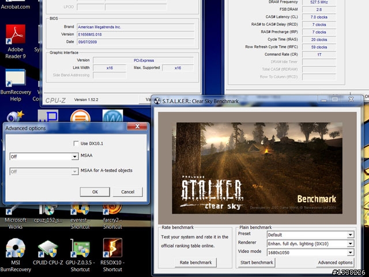Click the Rate benchmark button
Image resolution: width=369 pixels, height=277 pixels.
pyautogui.click(x=196, y=263)
